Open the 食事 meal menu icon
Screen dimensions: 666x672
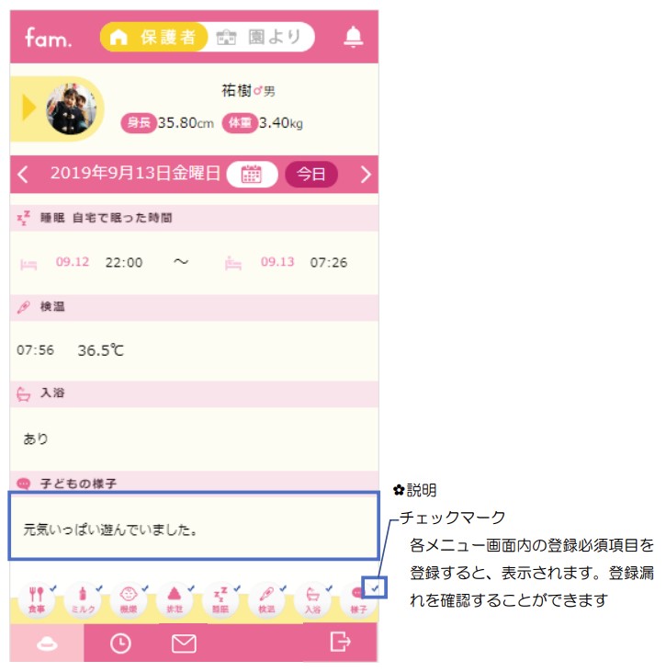coord(37,600)
